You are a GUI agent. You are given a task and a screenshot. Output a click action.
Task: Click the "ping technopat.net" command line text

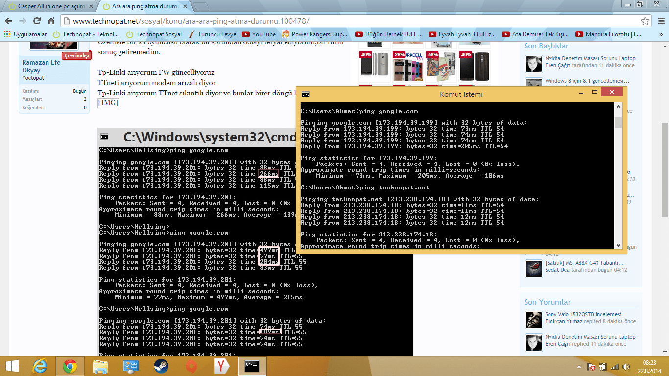pyautogui.click(x=394, y=188)
